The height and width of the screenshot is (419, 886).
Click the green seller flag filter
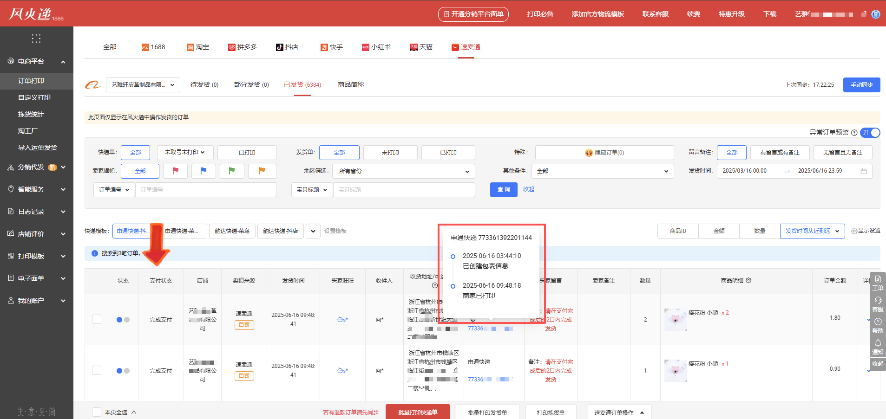[232, 171]
